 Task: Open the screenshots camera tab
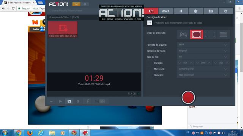[x=211, y=11]
